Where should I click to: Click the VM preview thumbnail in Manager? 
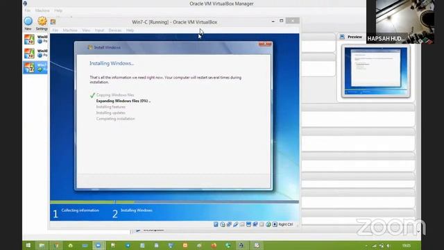point(376,71)
